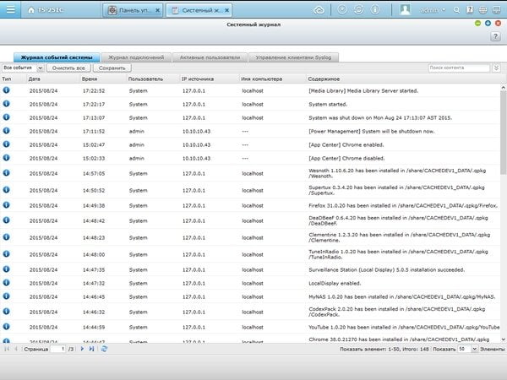Switch to Журнал подключений tab
507x380 pixels.
pyautogui.click(x=136, y=57)
